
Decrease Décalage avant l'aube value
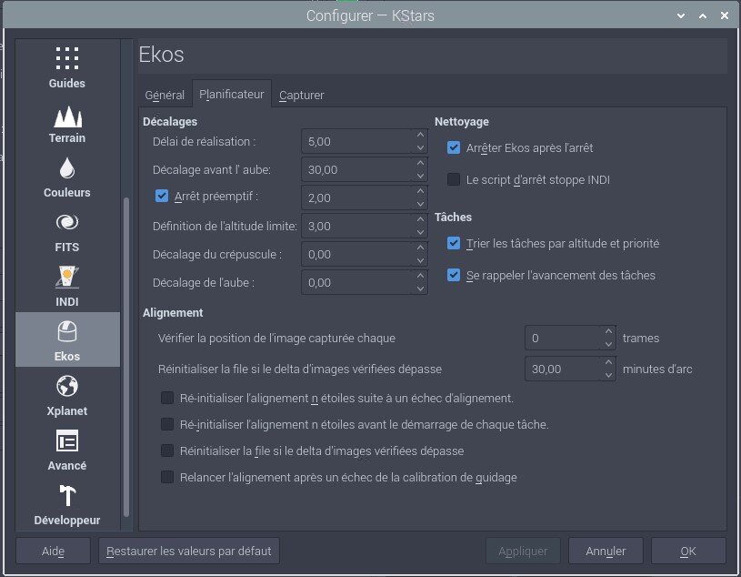[420, 176]
